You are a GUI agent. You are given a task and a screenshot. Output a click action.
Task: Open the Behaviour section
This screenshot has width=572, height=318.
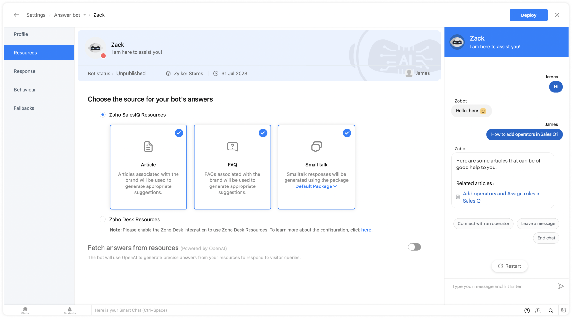[39, 90]
